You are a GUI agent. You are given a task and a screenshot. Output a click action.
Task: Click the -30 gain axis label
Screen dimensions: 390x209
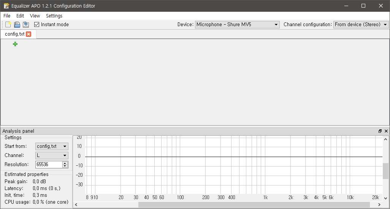click(x=79, y=184)
